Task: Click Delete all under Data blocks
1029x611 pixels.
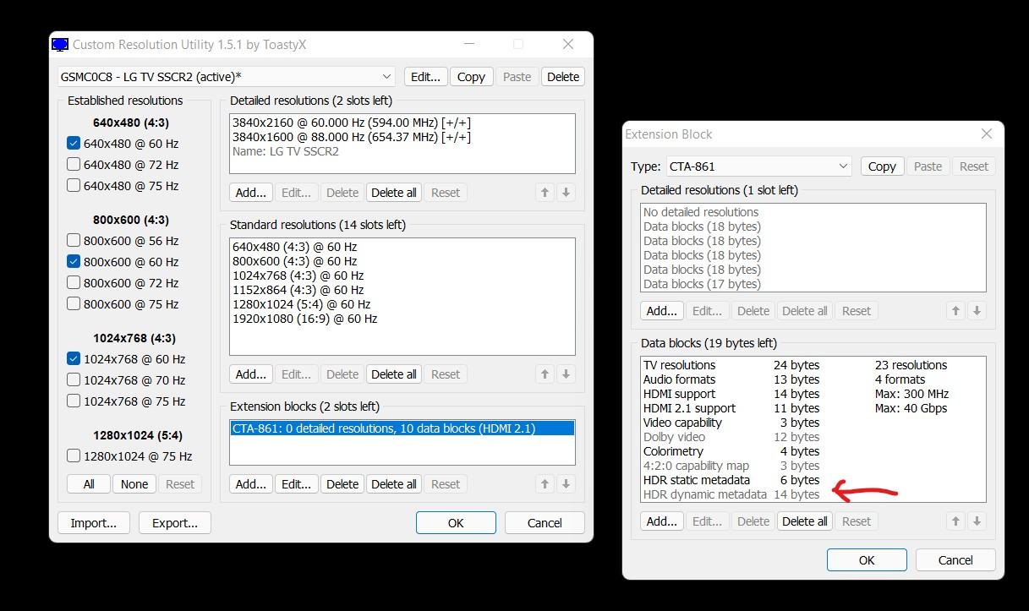Action: tap(805, 521)
